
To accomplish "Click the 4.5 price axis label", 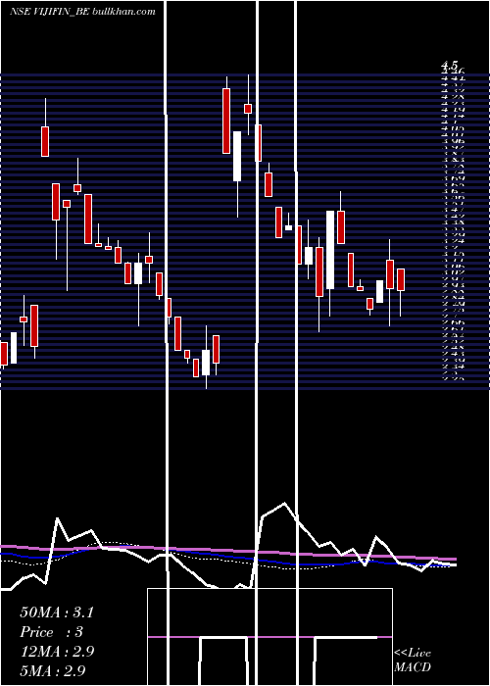I will 449,66.
